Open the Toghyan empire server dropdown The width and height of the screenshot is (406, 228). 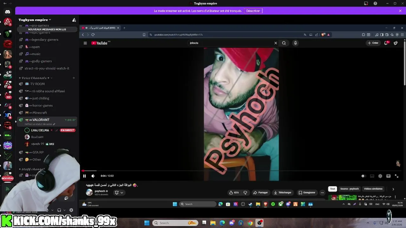coord(35,20)
